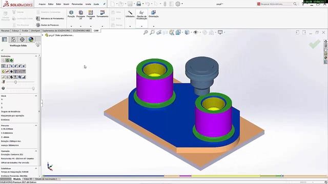
Task: Switch to ConfigurationManager crosshair tab
Action: 22,39
